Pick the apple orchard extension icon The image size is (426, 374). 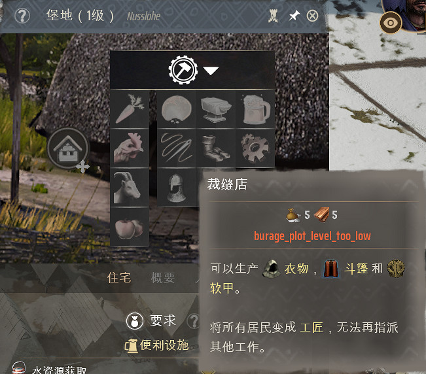[130, 227]
